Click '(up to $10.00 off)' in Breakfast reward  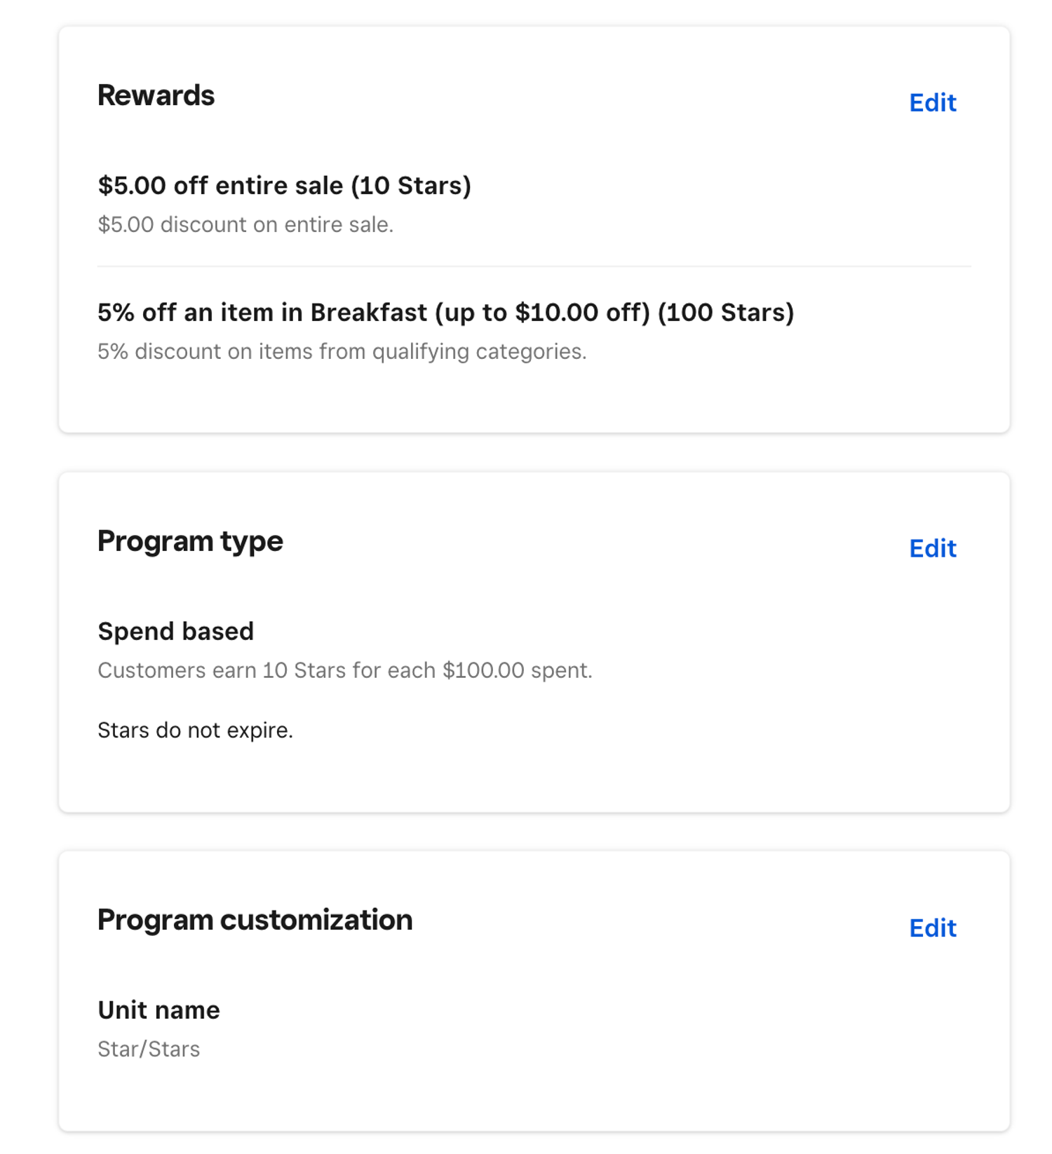[x=543, y=313]
